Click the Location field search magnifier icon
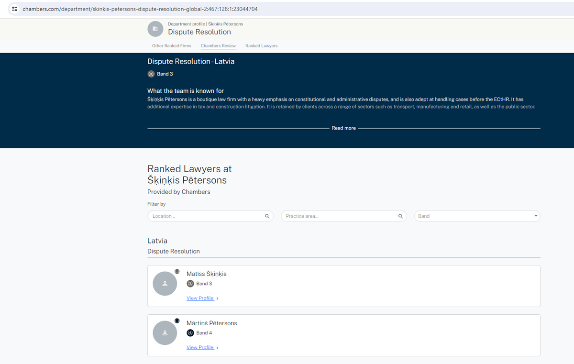 [267, 216]
